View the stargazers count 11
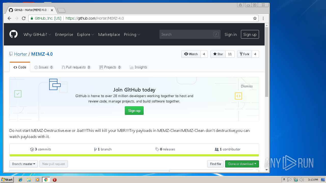 pyautogui.click(x=230, y=54)
